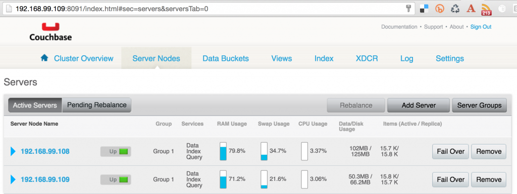This screenshot has width=517, height=194.
Task: Click the Rebalance button
Action: pyautogui.click(x=356, y=106)
